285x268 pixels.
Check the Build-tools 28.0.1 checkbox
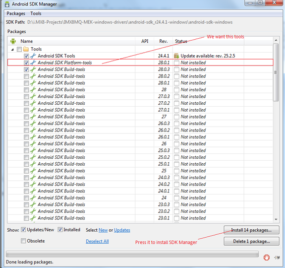pyautogui.click(x=26, y=83)
